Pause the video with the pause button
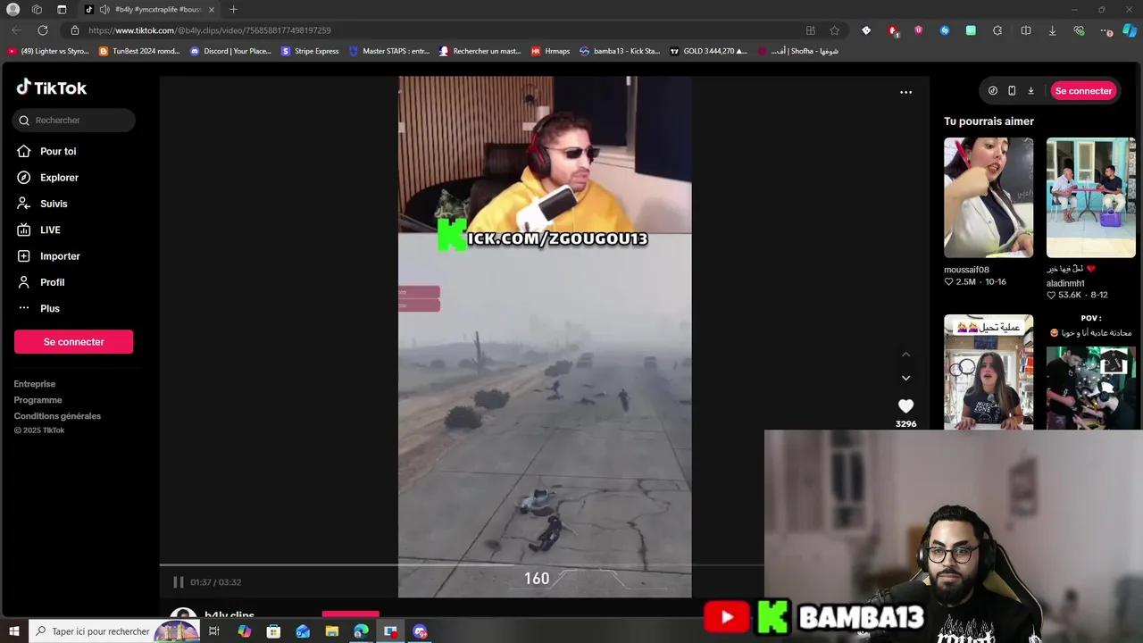The width and height of the screenshot is (1143, 643). coord(178,582)
